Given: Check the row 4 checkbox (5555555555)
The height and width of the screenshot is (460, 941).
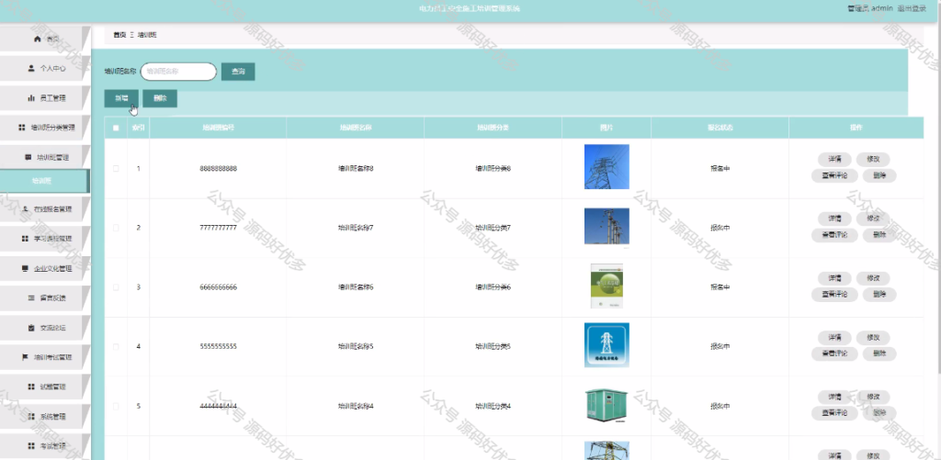Looking at the screenshot, I should pyautogui.click(x=116, y=347).
